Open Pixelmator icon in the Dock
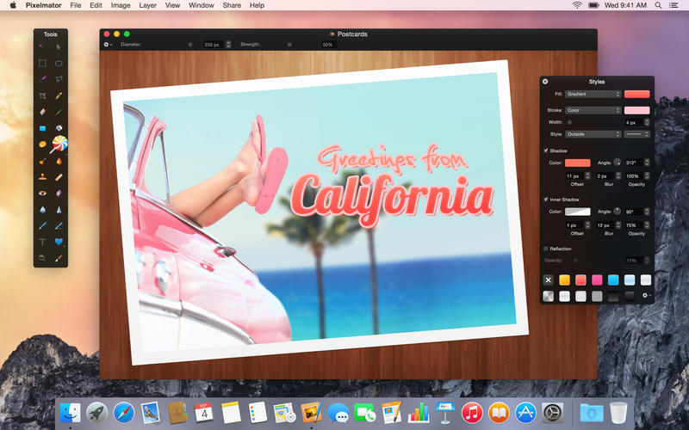The height and width of the screenshot is (430, 689). point(311,413)
